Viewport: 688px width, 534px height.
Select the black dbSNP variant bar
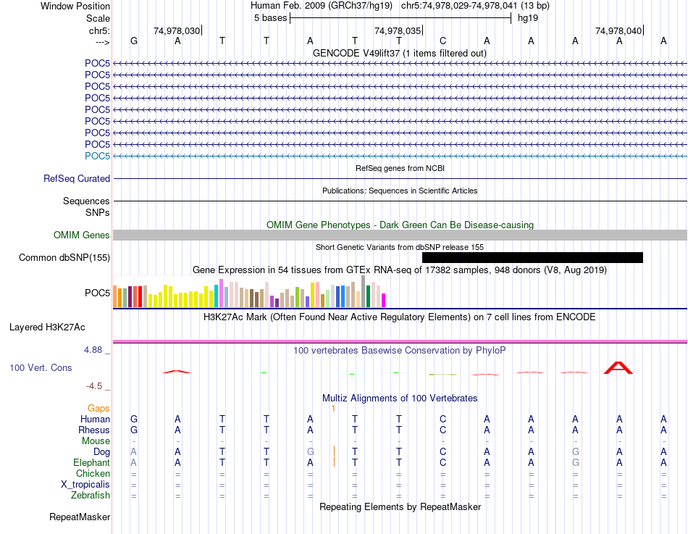[x=532, y=257]
